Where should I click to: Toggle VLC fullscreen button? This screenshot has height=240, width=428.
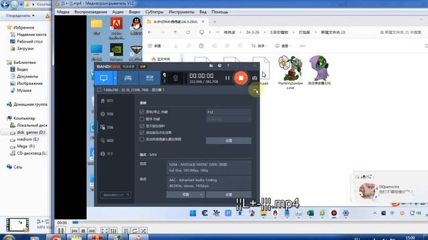tap(104, 231)
